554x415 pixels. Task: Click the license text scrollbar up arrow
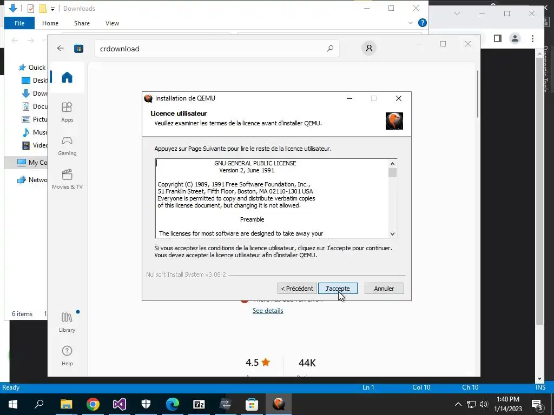[x=392, y=164]
